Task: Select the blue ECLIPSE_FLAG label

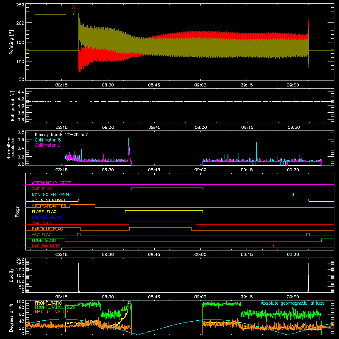Action: tap(46, 217)
